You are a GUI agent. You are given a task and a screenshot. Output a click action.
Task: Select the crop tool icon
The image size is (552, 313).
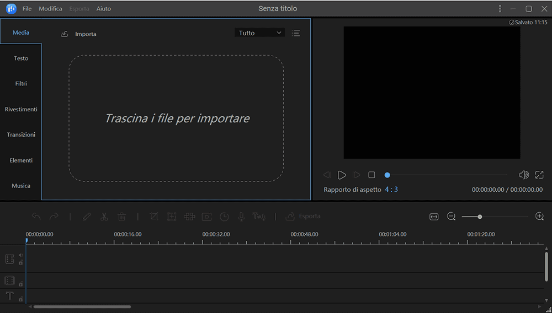[154, 217]
